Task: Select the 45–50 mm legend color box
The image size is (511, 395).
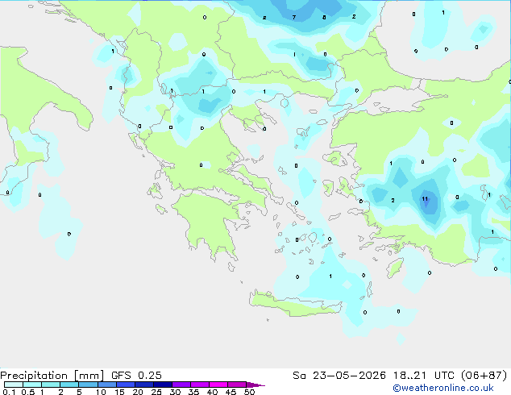Action: pyautogui.click(x=237, y=385)
